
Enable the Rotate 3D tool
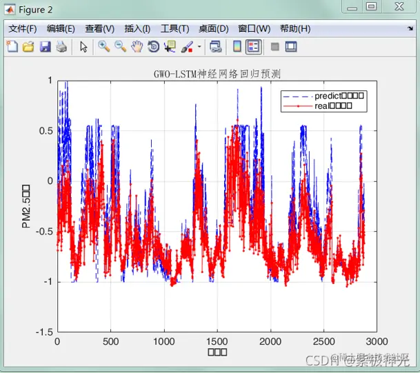[154, 47]
